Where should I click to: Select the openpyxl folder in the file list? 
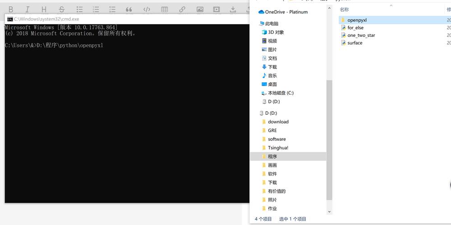(x=357, y=20)
